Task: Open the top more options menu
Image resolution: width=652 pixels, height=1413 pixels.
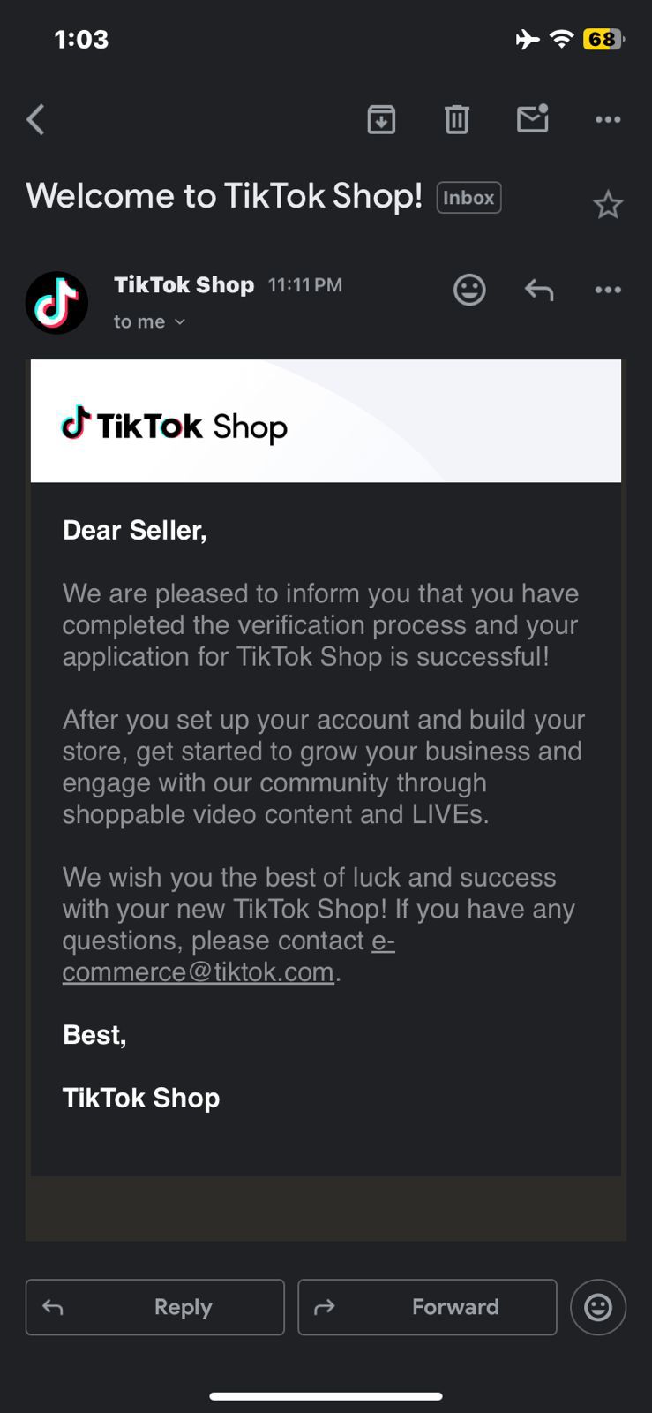Action: click(608, 119)
